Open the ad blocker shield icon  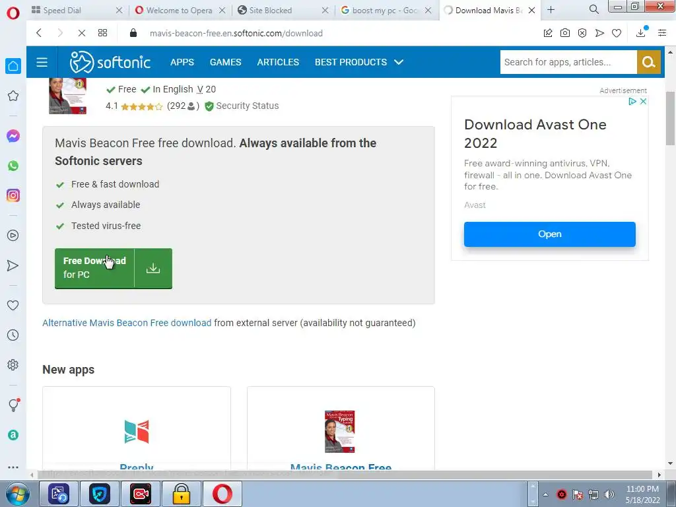[x=582, y=33]
